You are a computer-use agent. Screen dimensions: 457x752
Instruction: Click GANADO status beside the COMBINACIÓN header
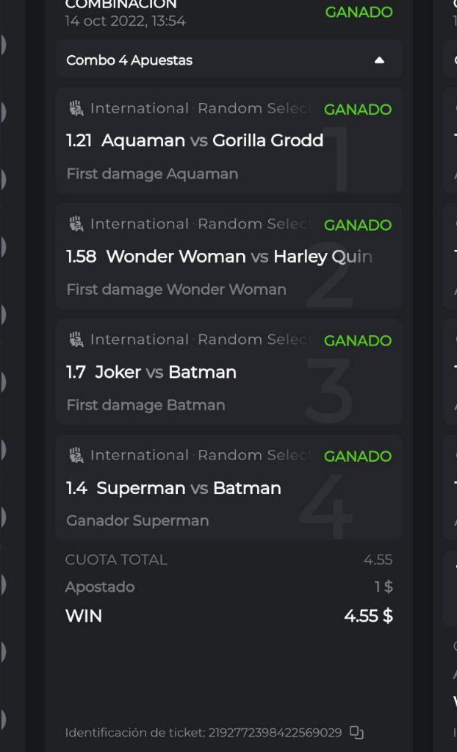[359, 12]
